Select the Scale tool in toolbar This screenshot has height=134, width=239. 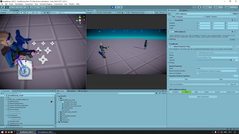click(x=15, y=7)
